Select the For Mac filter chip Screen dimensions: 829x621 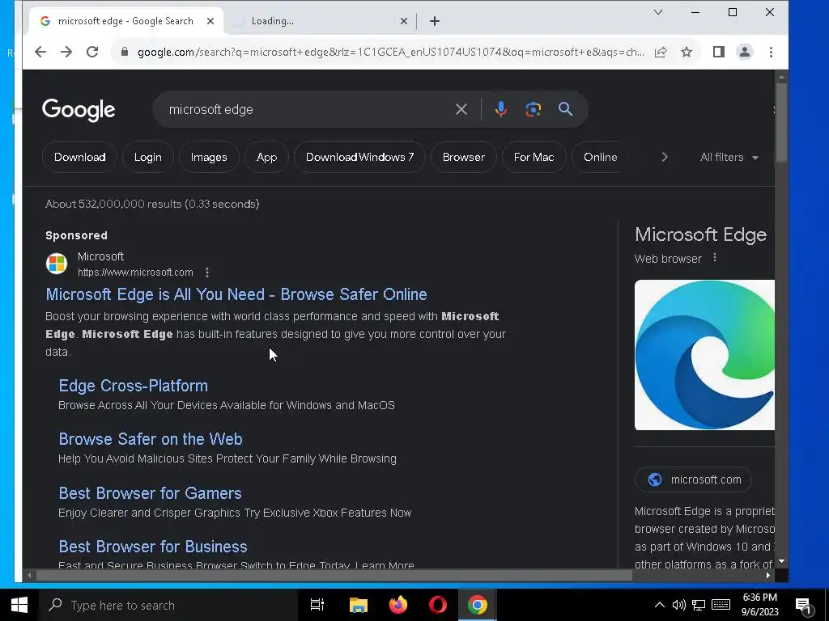pyautogui.click(x=534, y=157)
